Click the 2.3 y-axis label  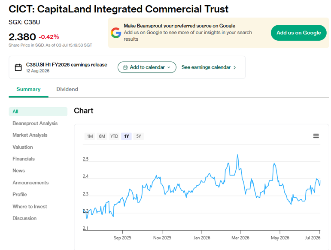(85, 194)
